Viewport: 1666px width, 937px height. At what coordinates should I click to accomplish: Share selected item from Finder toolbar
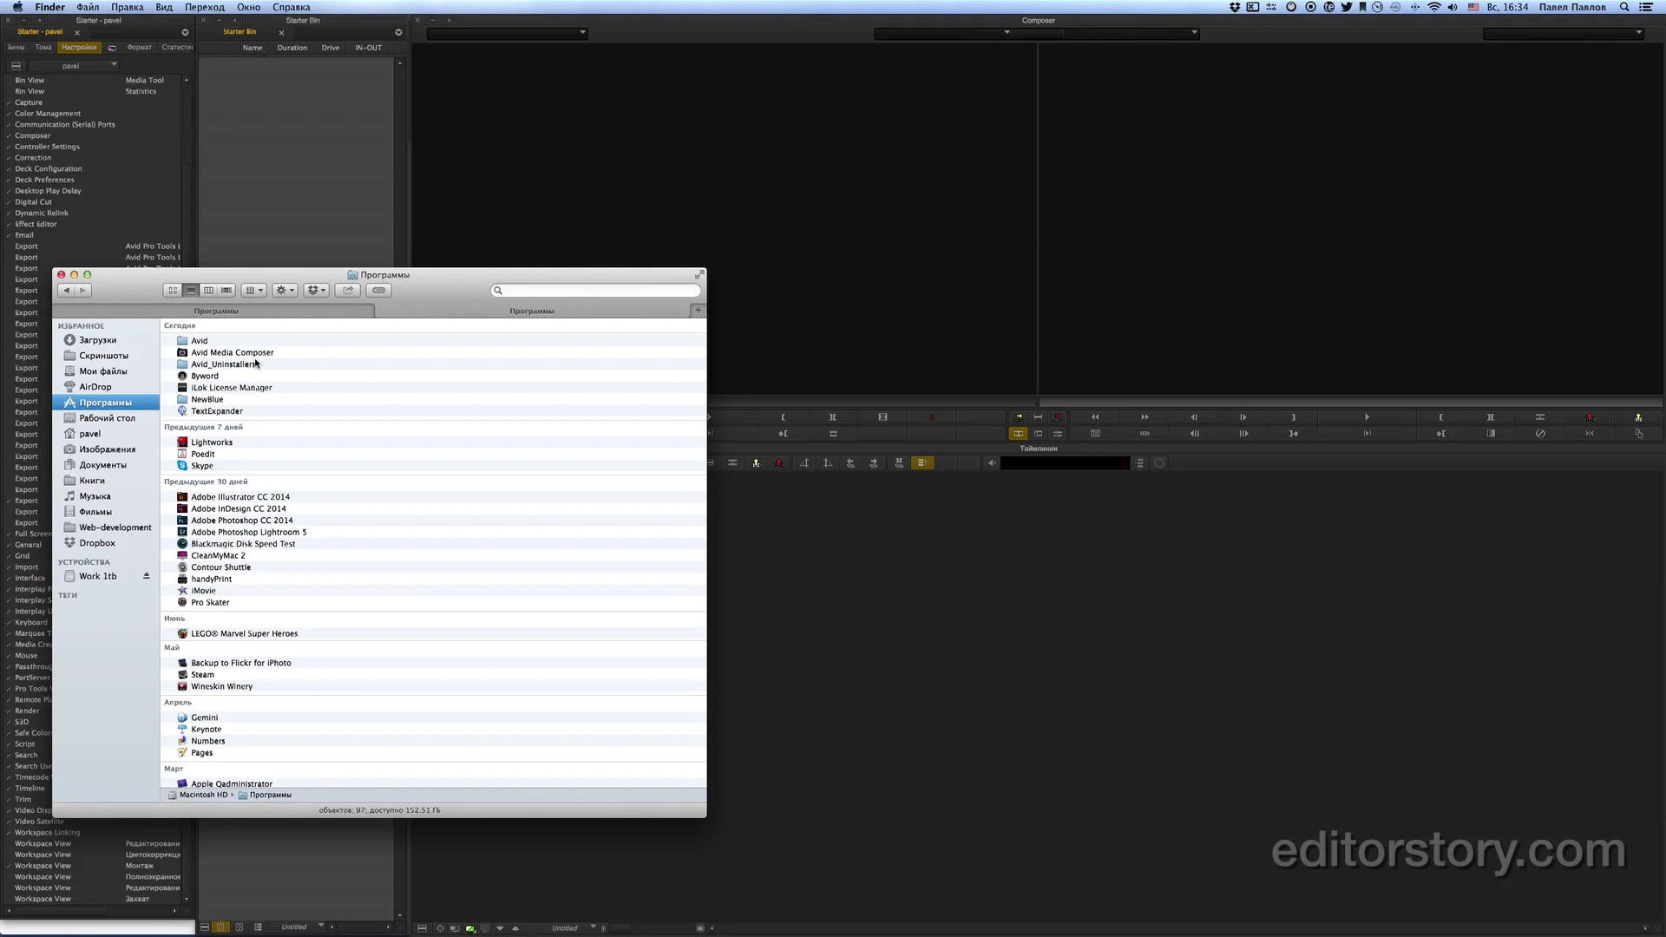click(x=348, y=291)
